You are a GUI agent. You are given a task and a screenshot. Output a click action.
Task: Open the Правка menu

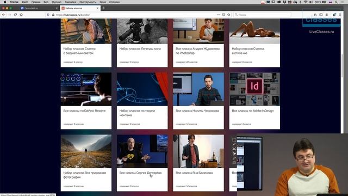coord(36,2)
